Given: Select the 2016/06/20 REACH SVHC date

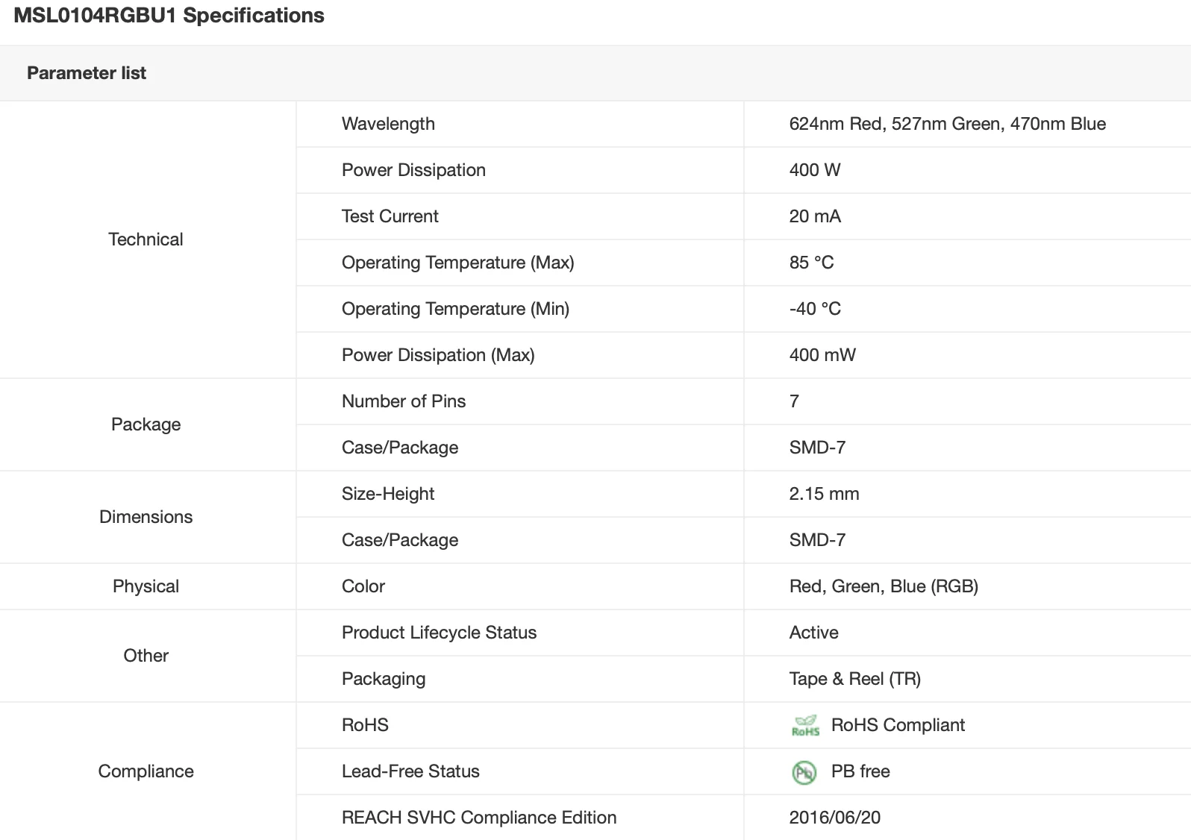Looking at the screenshot, I should (834, 818).
